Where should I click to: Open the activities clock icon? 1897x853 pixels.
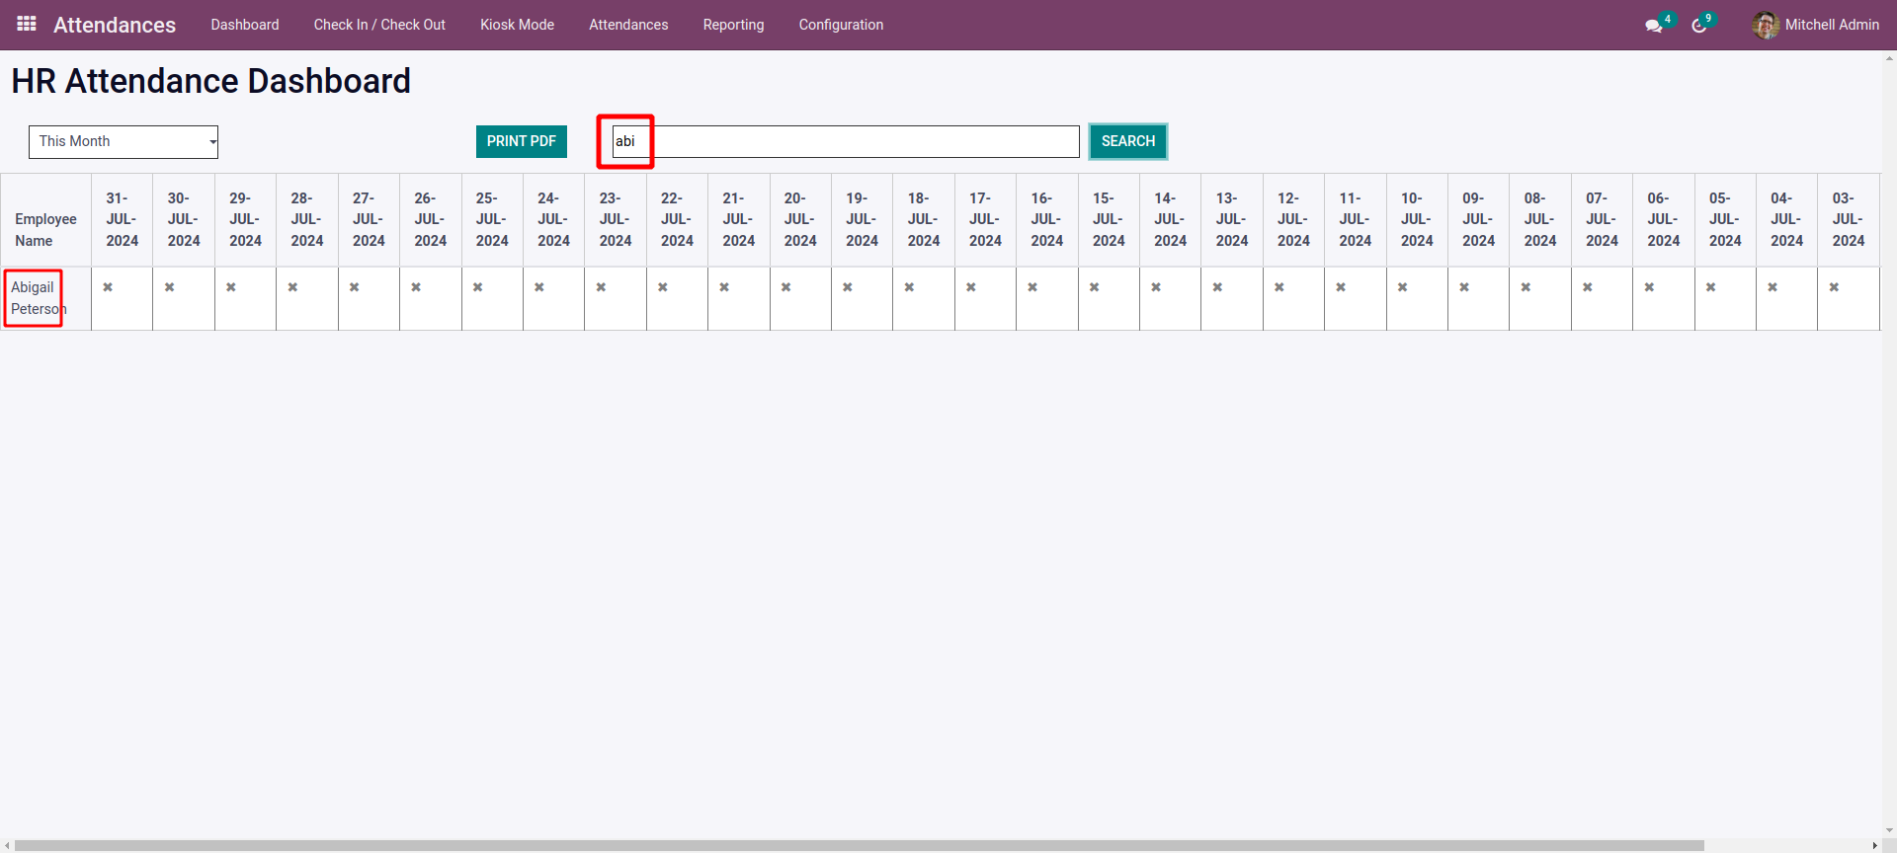point(1698,26)
